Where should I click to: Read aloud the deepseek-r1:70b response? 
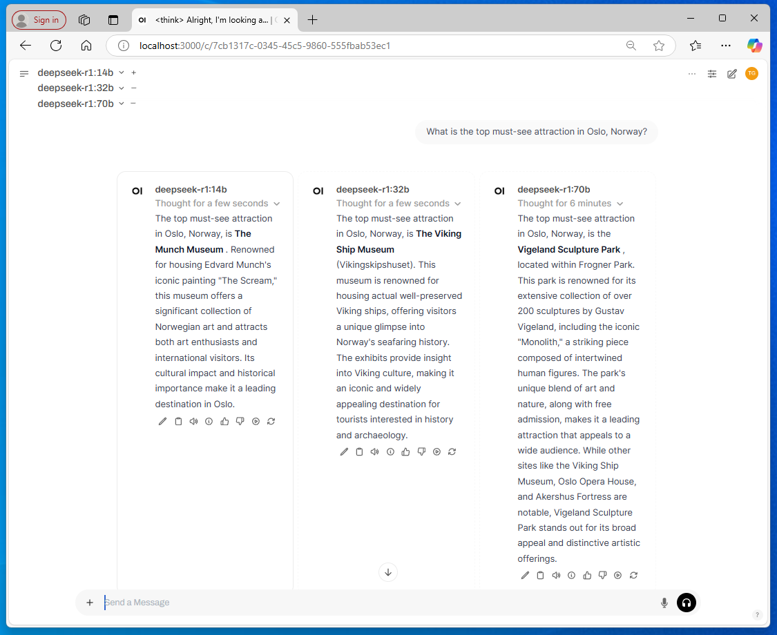coord(556,576)
